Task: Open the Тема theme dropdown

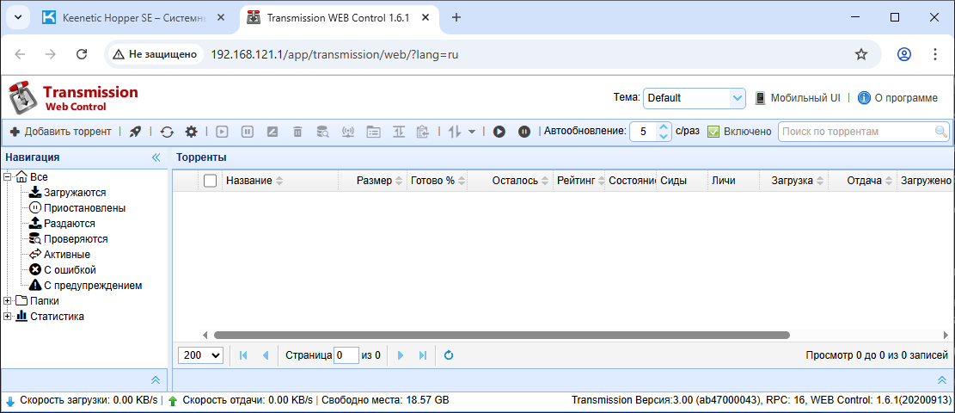Action: [x=694, y=98]
